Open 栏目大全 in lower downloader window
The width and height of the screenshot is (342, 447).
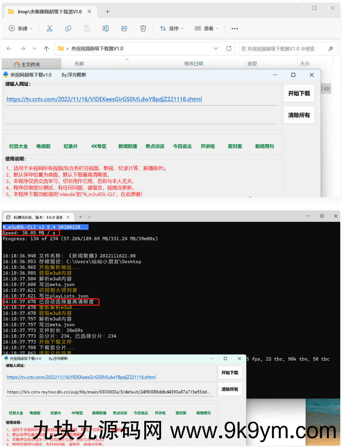[x=16, y=413]
